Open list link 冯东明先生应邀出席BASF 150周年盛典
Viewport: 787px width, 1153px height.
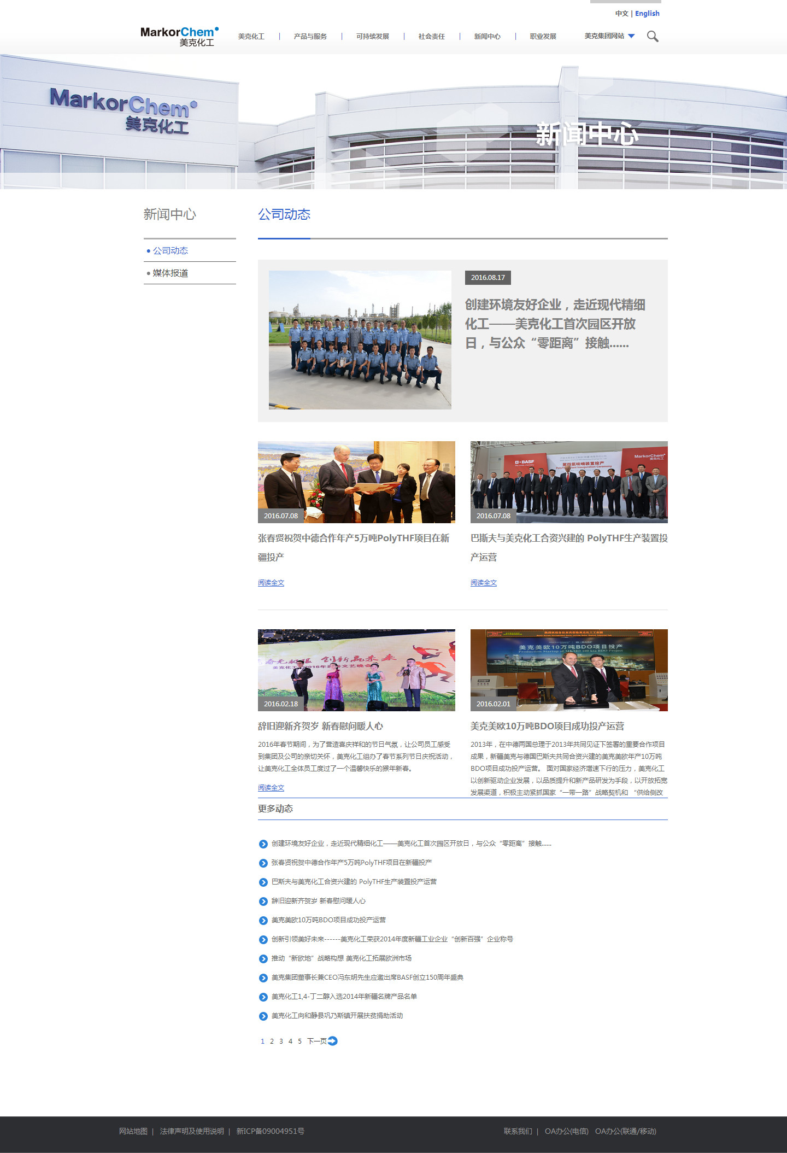[x=367, y=978]
